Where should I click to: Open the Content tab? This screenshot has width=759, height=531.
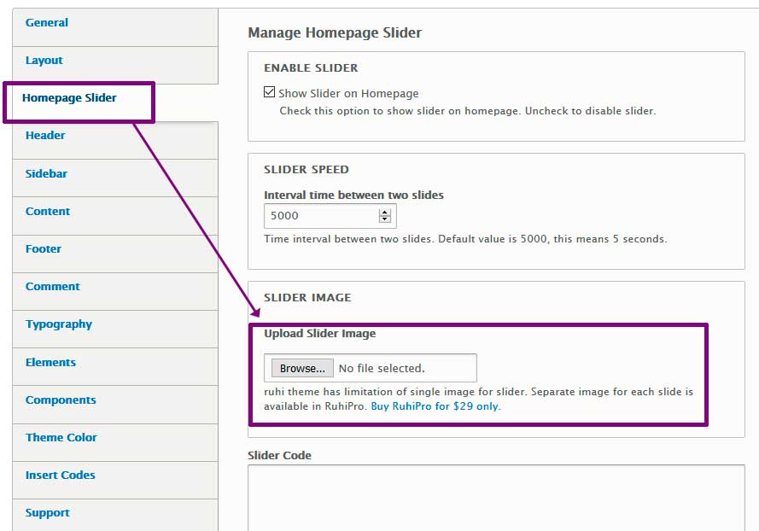[48, 212]
